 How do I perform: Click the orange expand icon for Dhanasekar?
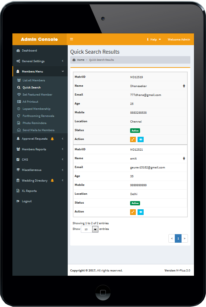[x=133, y=139]
